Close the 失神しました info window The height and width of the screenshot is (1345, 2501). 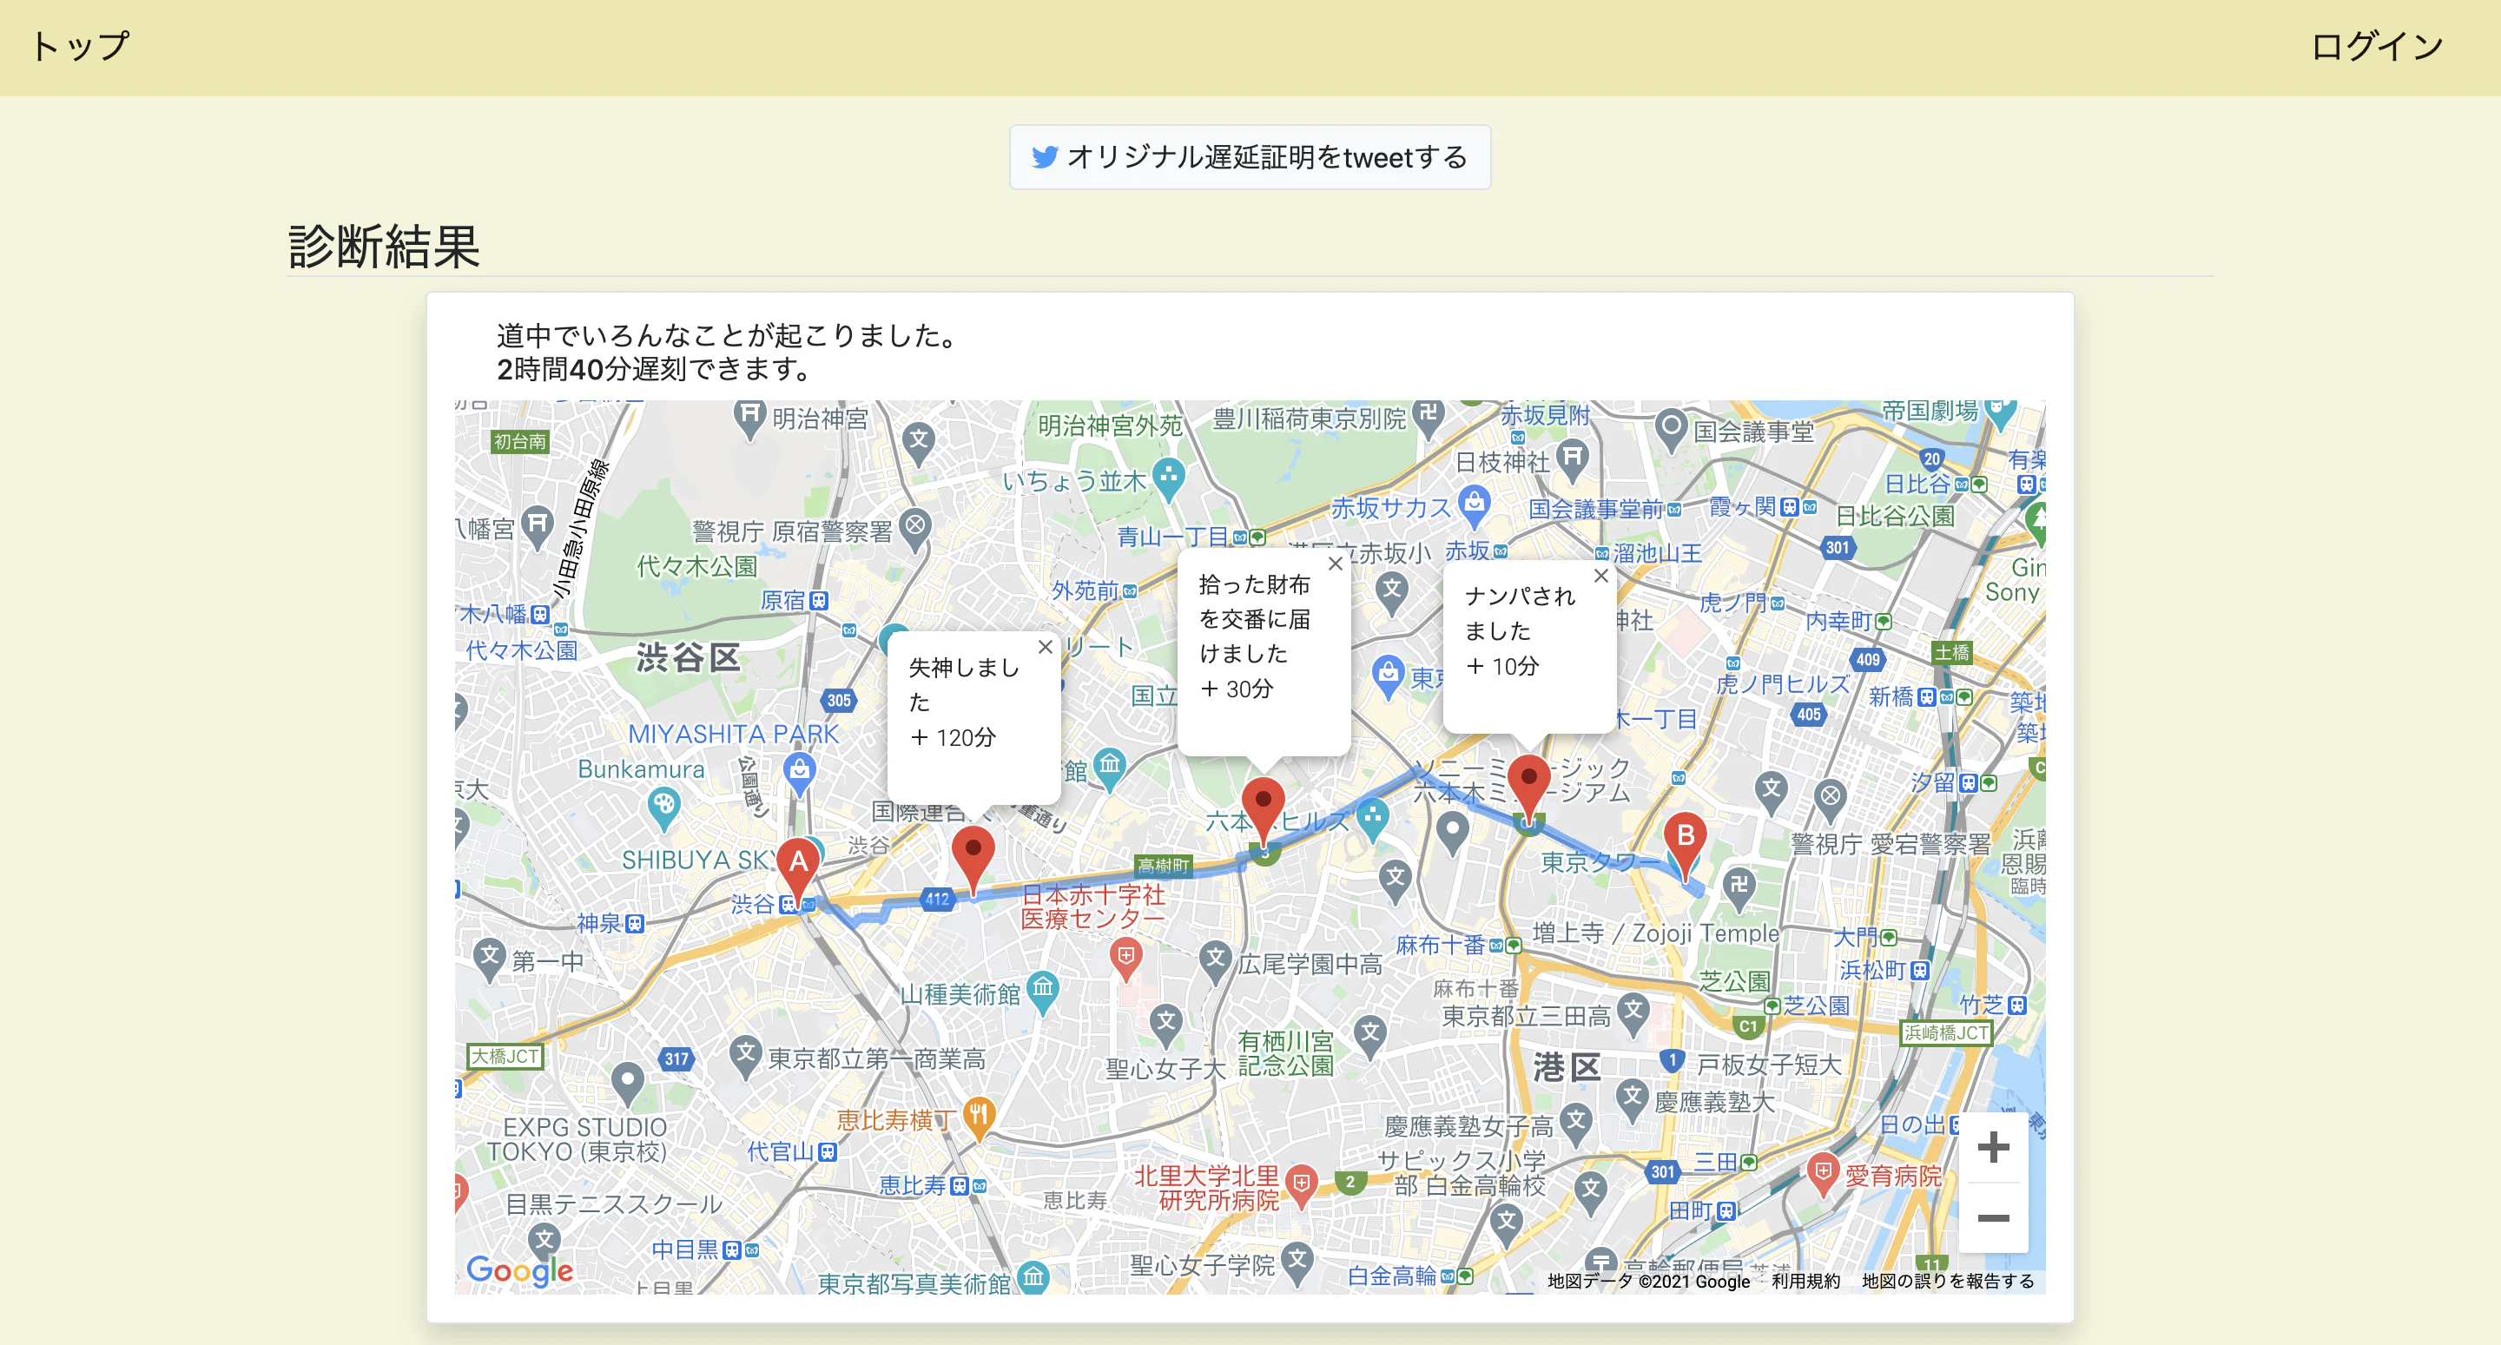(x=1045, y=647)
